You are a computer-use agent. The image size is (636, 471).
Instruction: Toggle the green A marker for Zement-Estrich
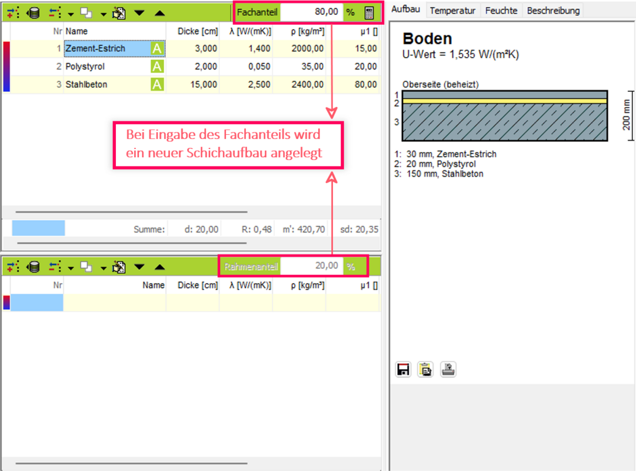[156, 48]
